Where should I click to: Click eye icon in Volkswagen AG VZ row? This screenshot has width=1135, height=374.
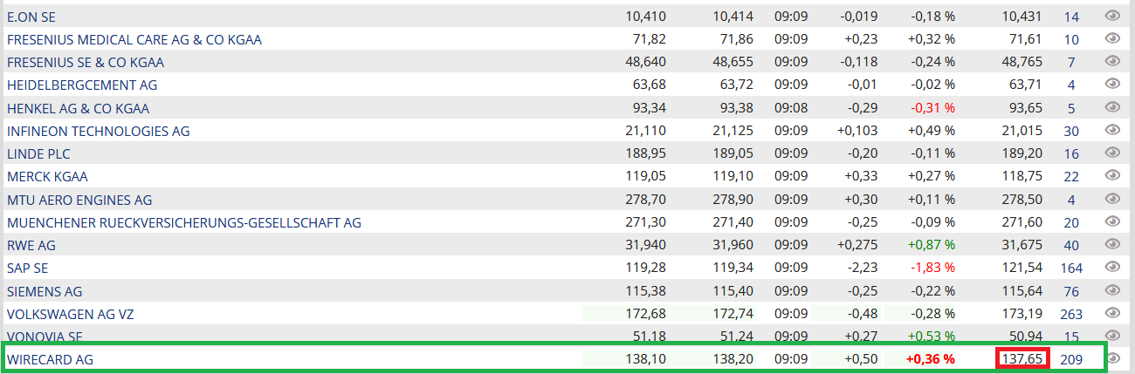[1111, 313]
